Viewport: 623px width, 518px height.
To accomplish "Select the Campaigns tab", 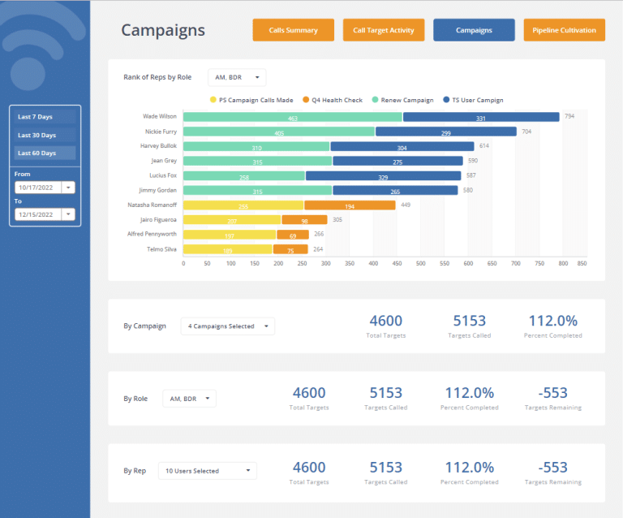I will coord(474,30).
